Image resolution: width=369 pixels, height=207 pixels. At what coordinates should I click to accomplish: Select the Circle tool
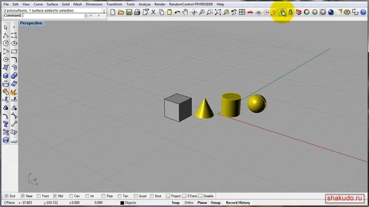click(x=6, y=44)
